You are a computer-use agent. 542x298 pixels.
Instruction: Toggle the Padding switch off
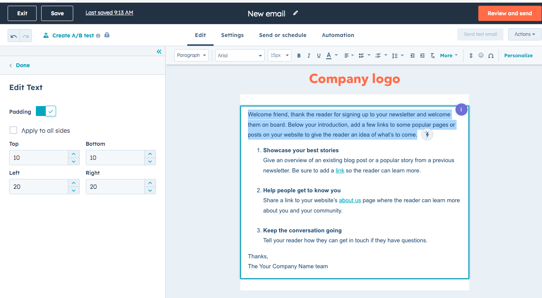[46, 111]
